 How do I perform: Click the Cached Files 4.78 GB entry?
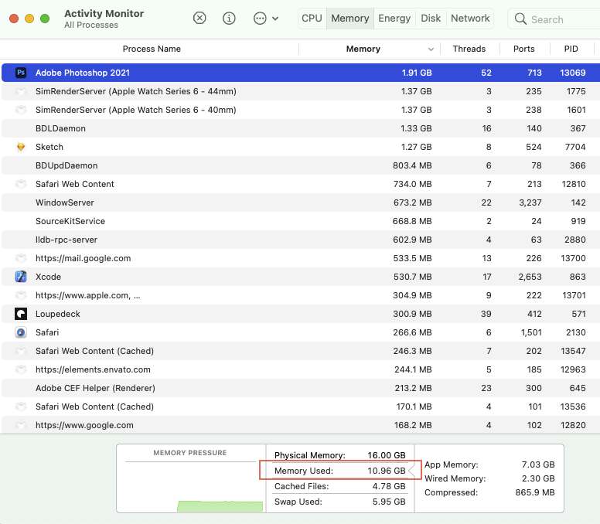click(339, 486)
